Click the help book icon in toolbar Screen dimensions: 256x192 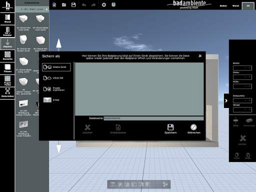(113, 5)
